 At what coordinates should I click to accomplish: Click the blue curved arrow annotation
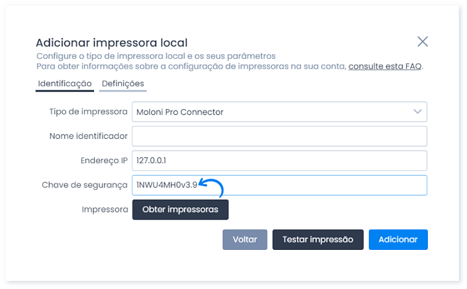211,187
